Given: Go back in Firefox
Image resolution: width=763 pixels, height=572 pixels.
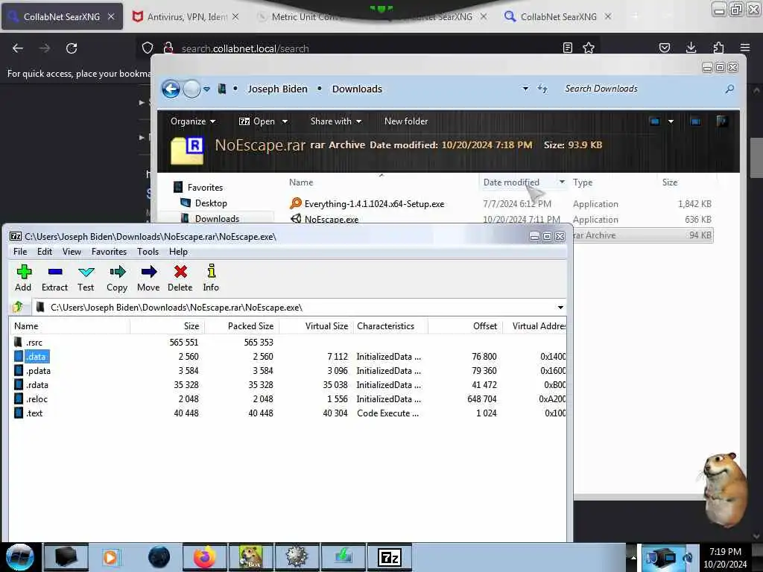Looking at the screenshot, I should tap(18, 48).
